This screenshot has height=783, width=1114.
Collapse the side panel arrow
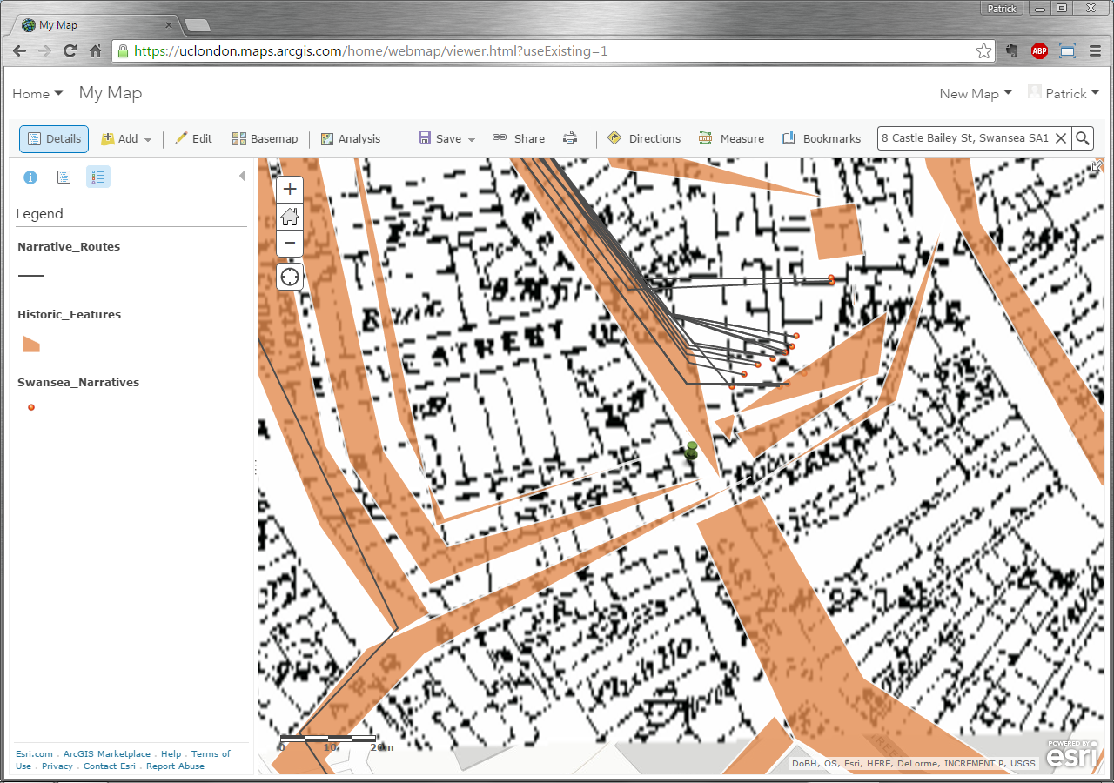tap(242, 177)
